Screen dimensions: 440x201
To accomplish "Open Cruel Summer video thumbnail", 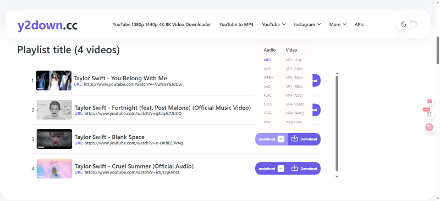I will coord(54,169).
